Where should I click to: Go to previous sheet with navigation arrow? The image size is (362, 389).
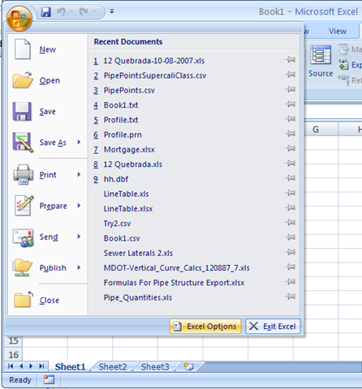pos(21,366)
